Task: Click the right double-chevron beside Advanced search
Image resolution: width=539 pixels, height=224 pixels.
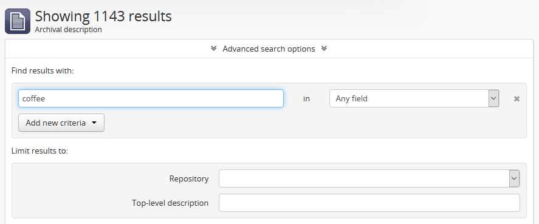Action: (324, 49)
